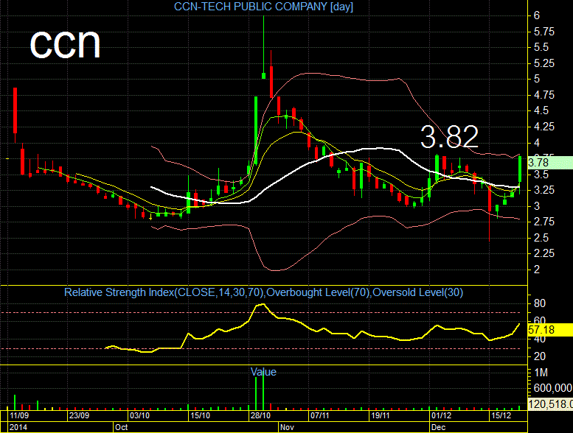Click the 5.75 price axis label
573x433 pixels.
point(544,32)
